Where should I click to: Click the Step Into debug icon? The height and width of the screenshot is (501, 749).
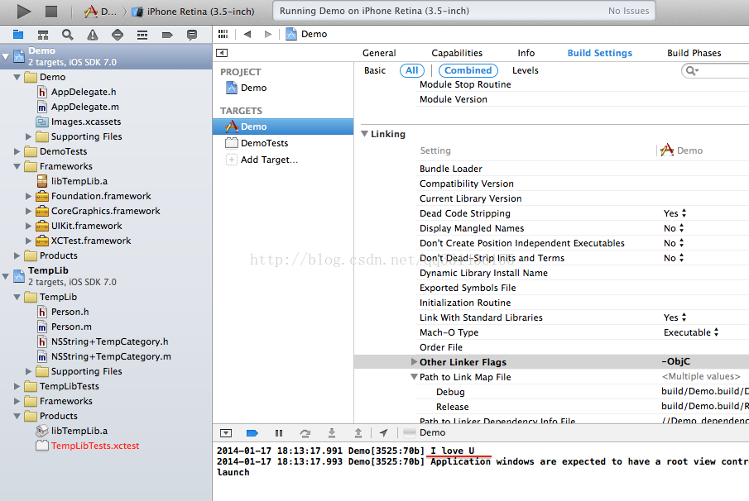pos(332,432)
